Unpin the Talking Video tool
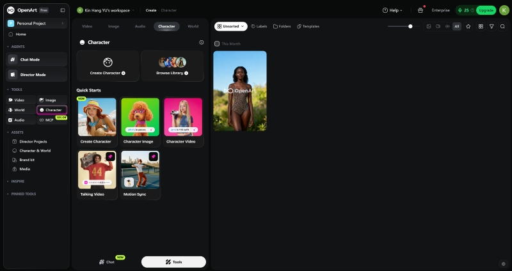The height and width of the screenshot is (271, 512). [x=110, y=157]
